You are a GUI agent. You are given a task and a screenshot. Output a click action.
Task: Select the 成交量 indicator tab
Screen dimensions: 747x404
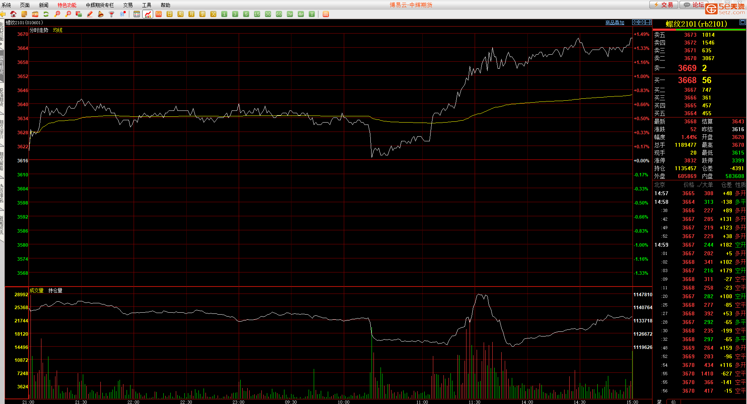37,290
